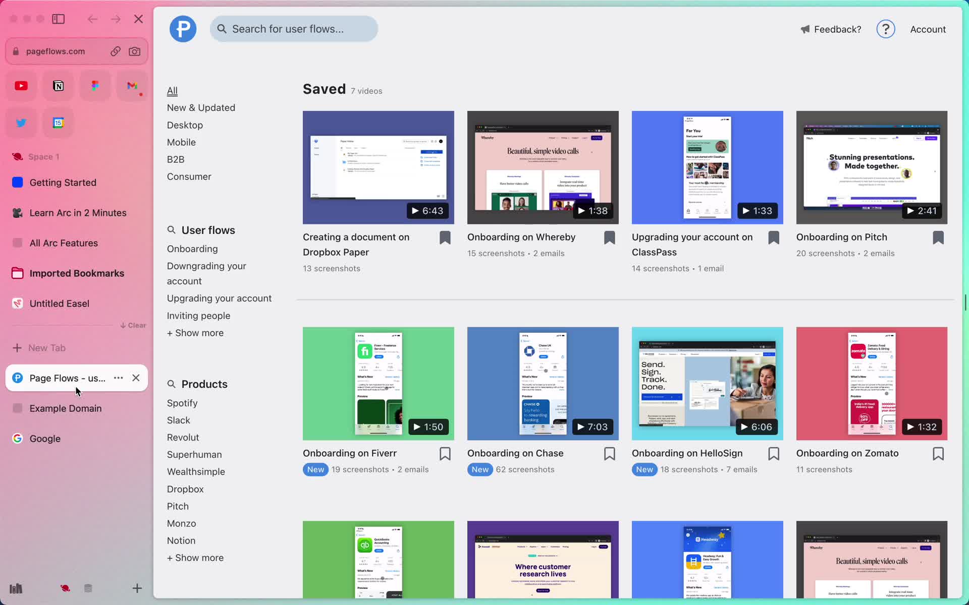Select the Mobile filter

pos(181,142)
